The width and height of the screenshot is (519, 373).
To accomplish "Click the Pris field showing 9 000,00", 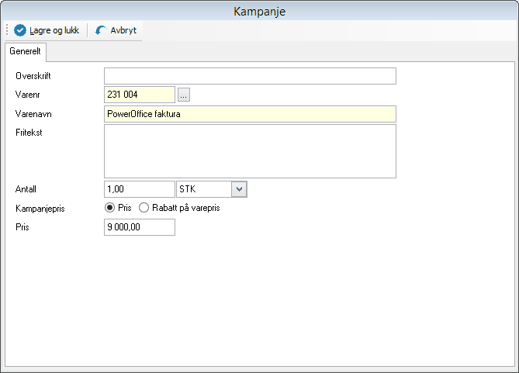I will click(140, 227).
